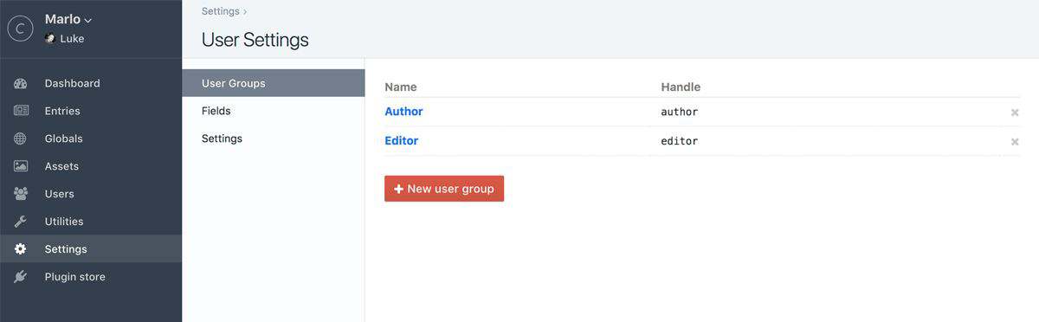Screen dimensions: 1039x322
Task: Click Luke's user avatar photo
Action: [50, 39]
